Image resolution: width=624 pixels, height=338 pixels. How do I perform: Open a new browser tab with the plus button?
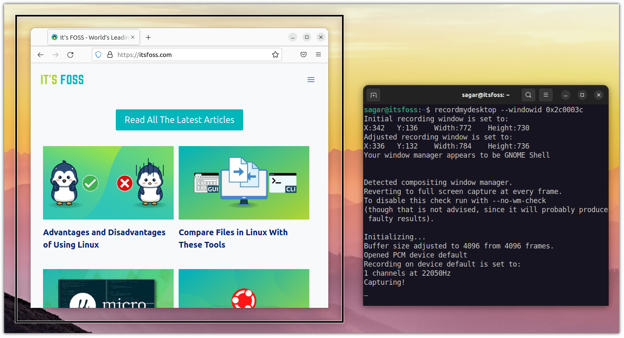pyautogui.click(x=148, y=37)
